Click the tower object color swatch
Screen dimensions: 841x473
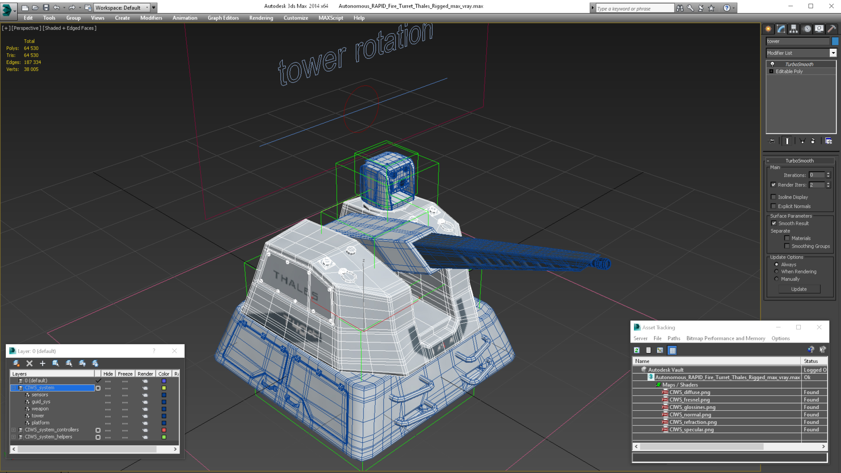pyautogui.click(x=835, y=41)
